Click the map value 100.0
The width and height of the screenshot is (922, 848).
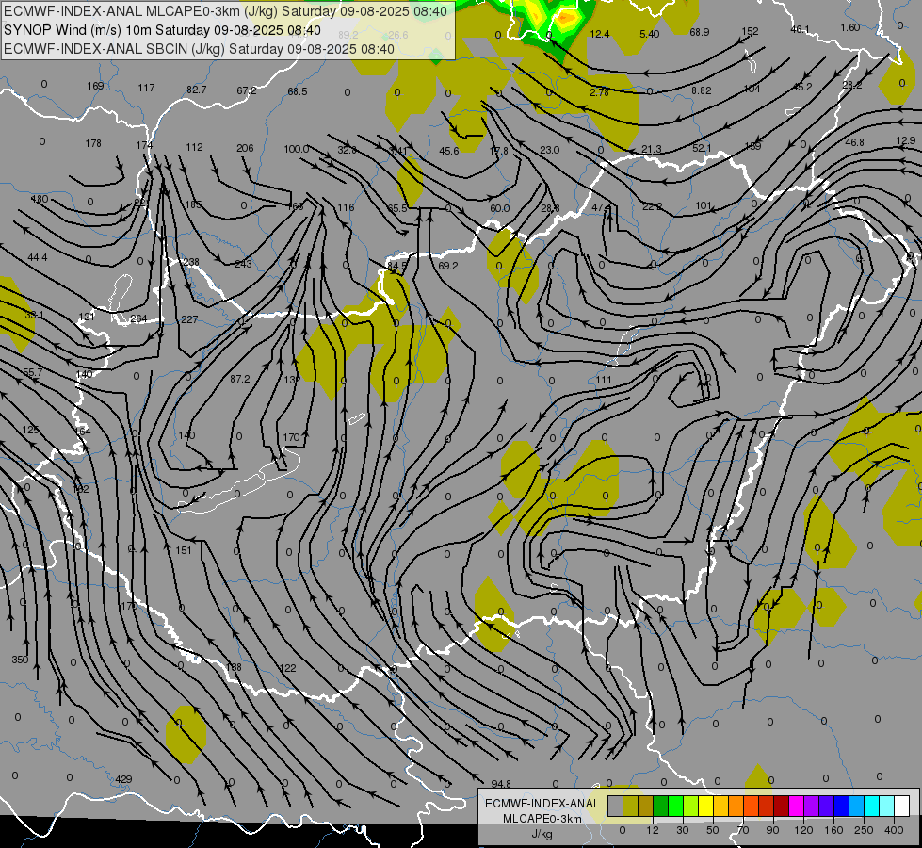coord(297,149)
